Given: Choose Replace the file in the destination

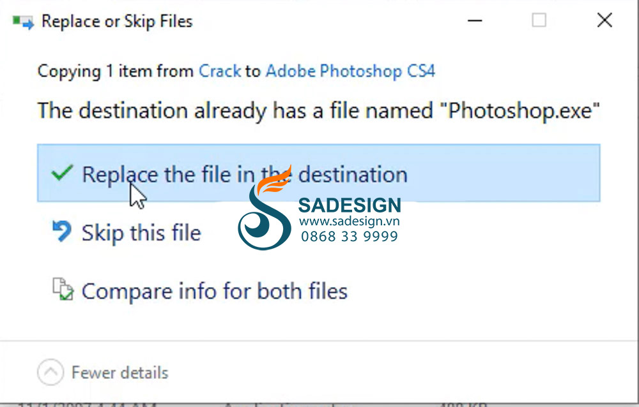Looking at the screenshot, I should tap(319, 173).
